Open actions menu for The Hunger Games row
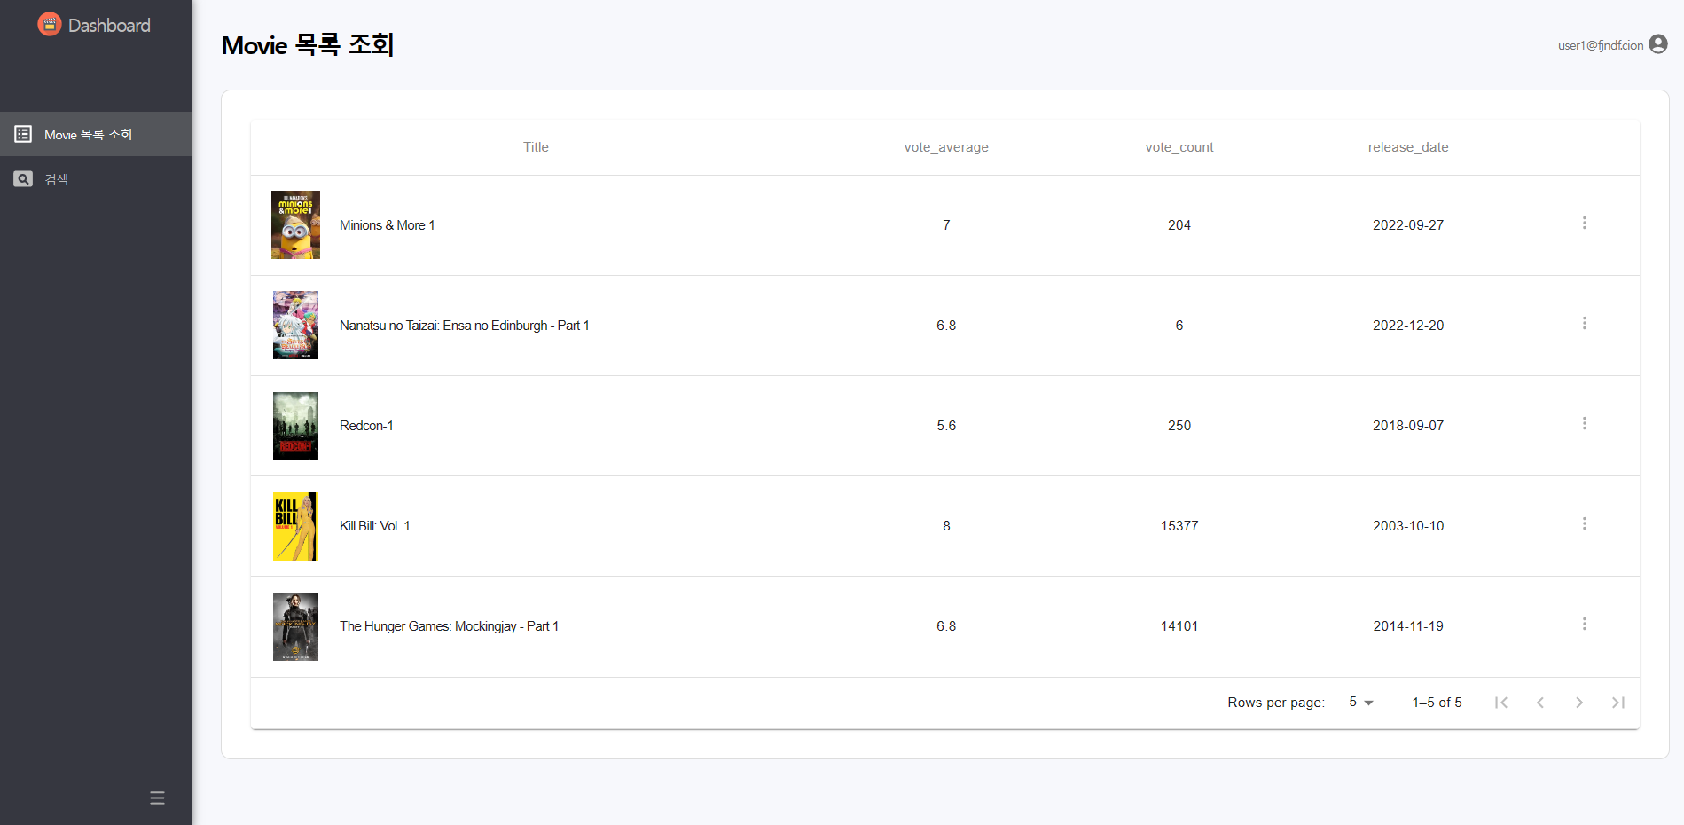Image resolution: width=1684 pixels, height=825 pixels. 1585,624
